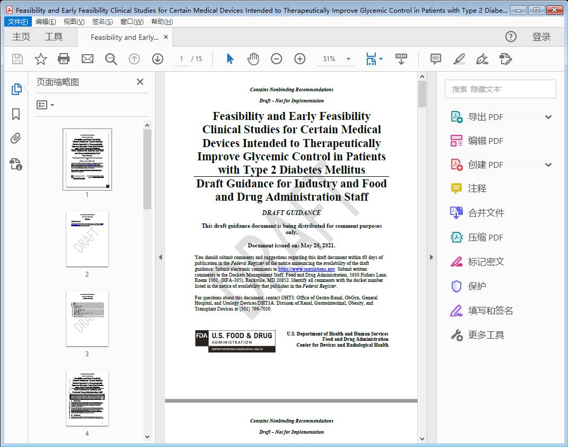
Task: Open the Print dialog icon
Action: (64, 59)
